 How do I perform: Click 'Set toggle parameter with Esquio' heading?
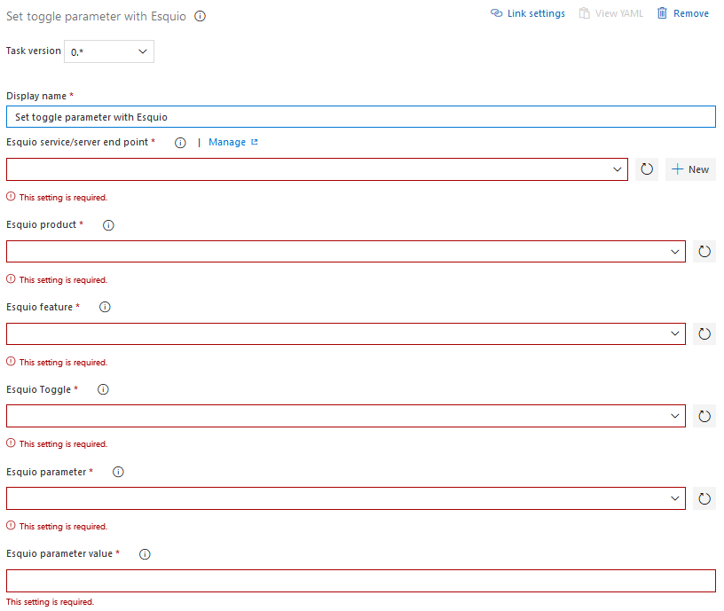click(x=96, y=16)
